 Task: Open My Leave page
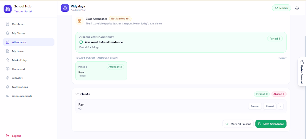pos(28,51)
